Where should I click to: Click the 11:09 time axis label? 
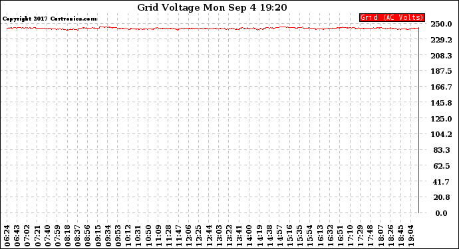[158, 236]
